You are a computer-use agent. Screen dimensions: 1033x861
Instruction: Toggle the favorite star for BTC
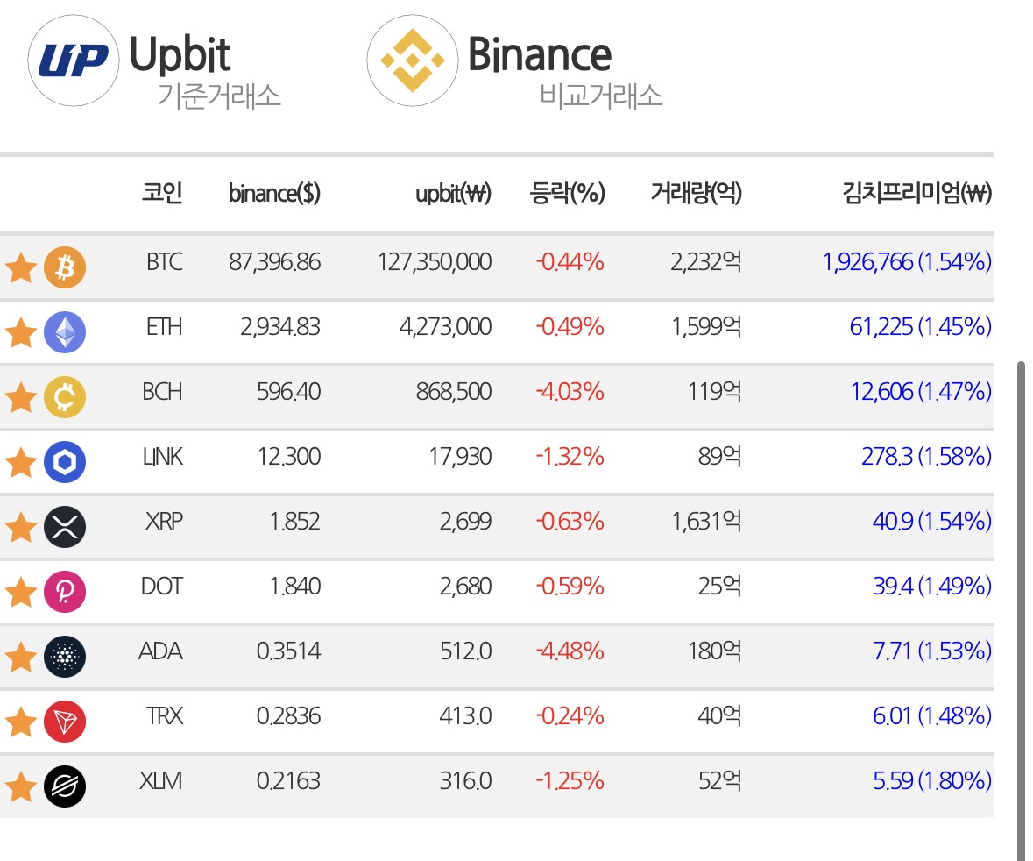tap(20, 267)
